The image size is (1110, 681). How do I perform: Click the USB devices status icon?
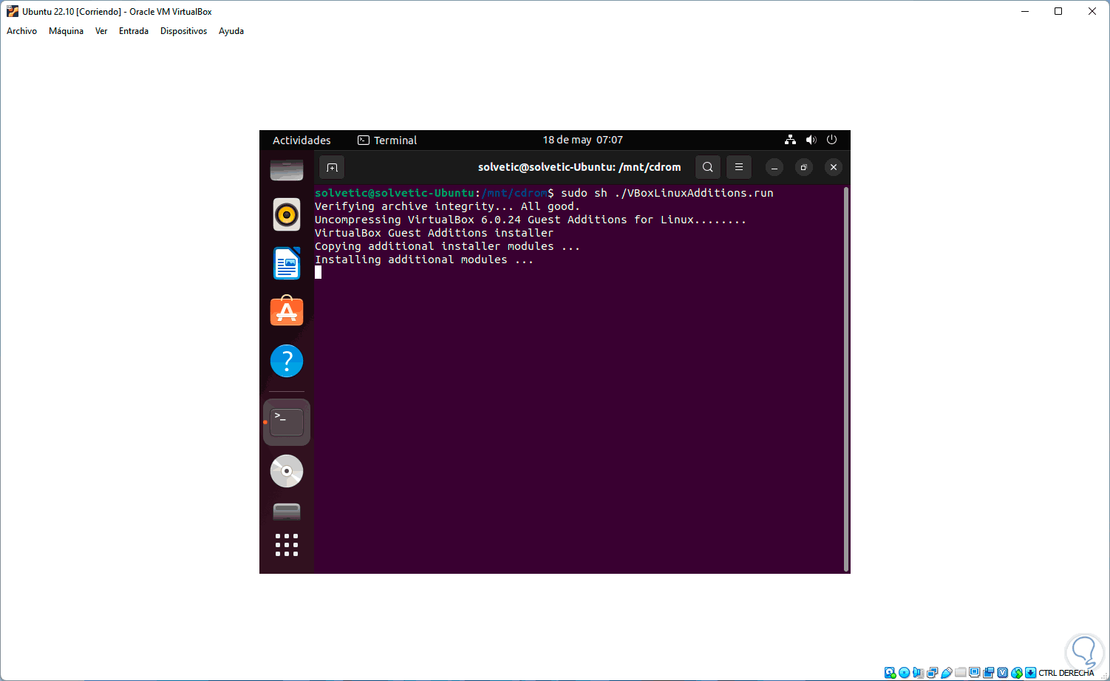[x=946, y=673]
